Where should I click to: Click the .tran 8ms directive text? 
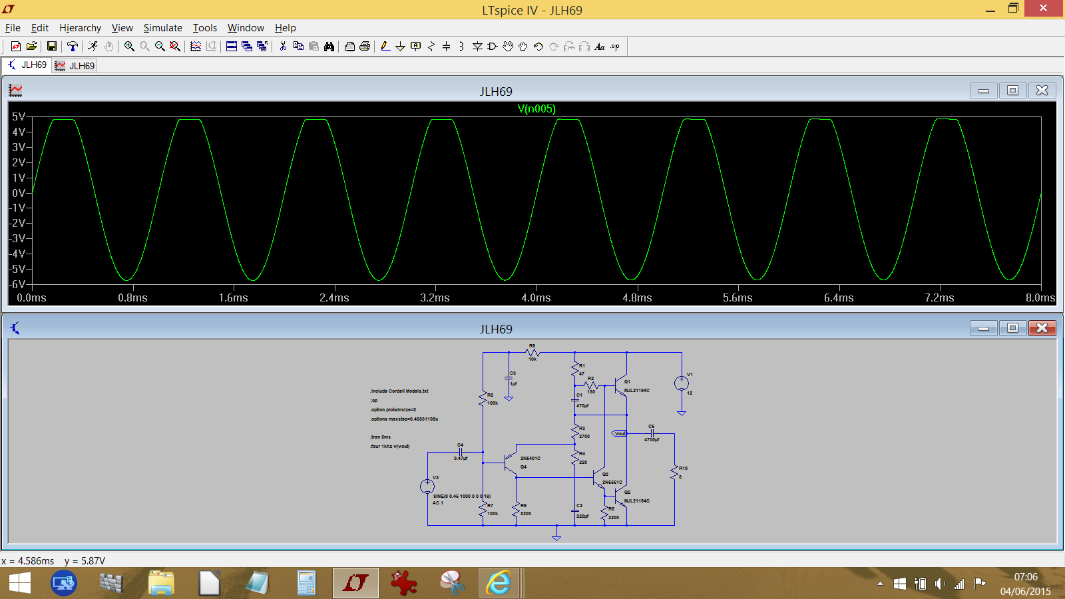click(381, 437)
